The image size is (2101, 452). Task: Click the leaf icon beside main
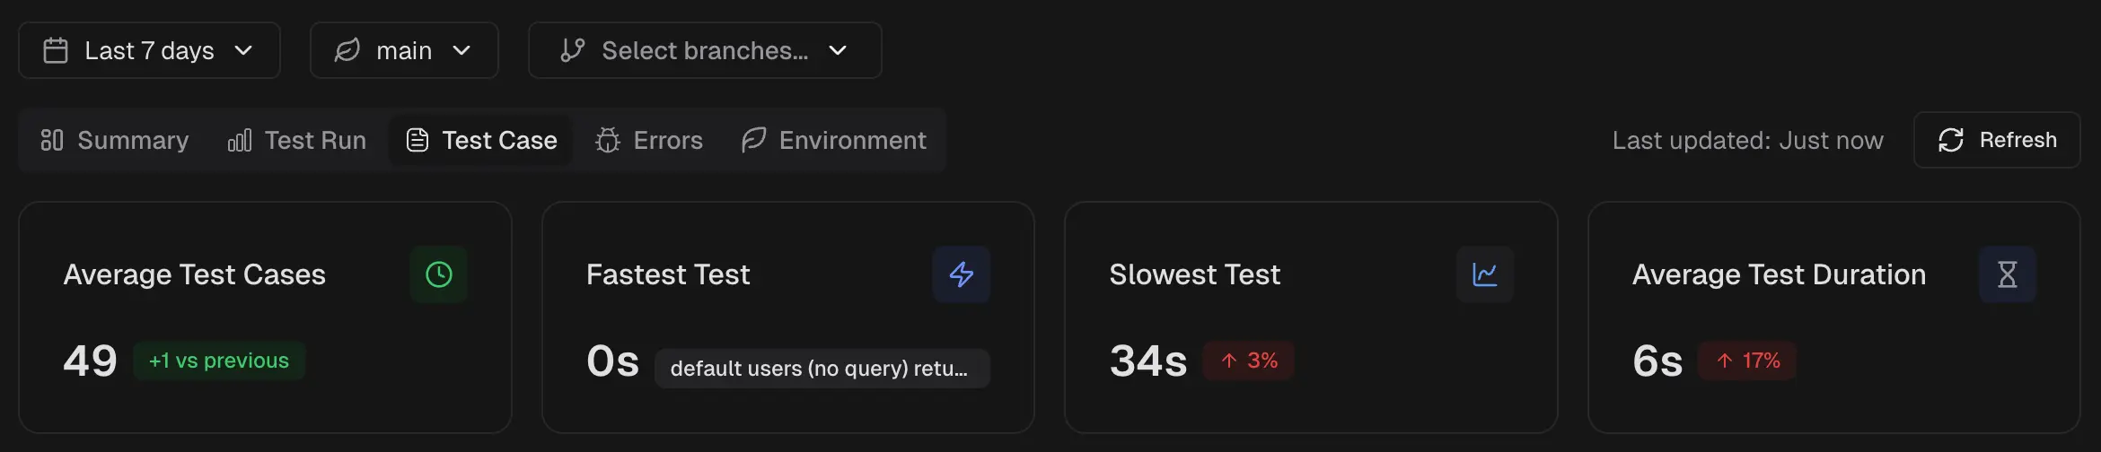pos(347,51)
